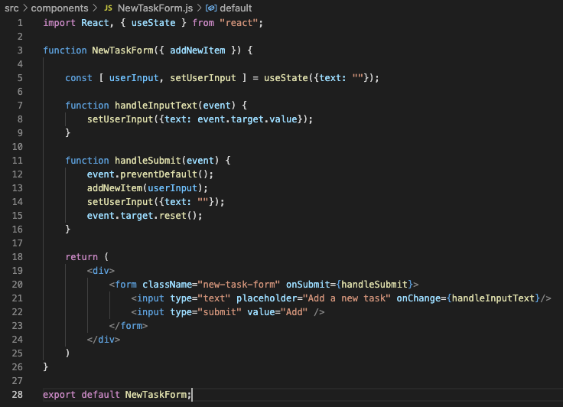Image resolution: width=563 pixels, height=407 pixels.
Task: Click the addNewItem parameter on line 3
Action: tap(197, 50)
